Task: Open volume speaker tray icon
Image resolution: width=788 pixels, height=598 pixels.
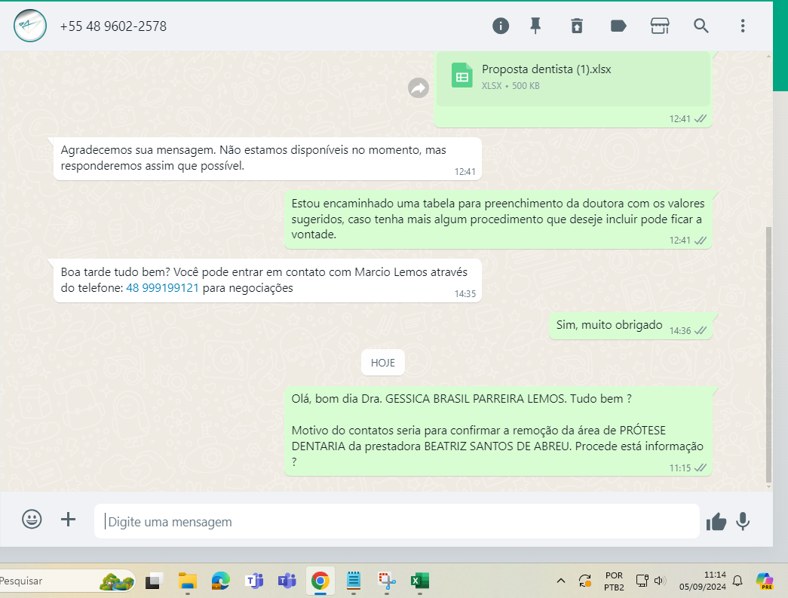Action: (659, 581)
